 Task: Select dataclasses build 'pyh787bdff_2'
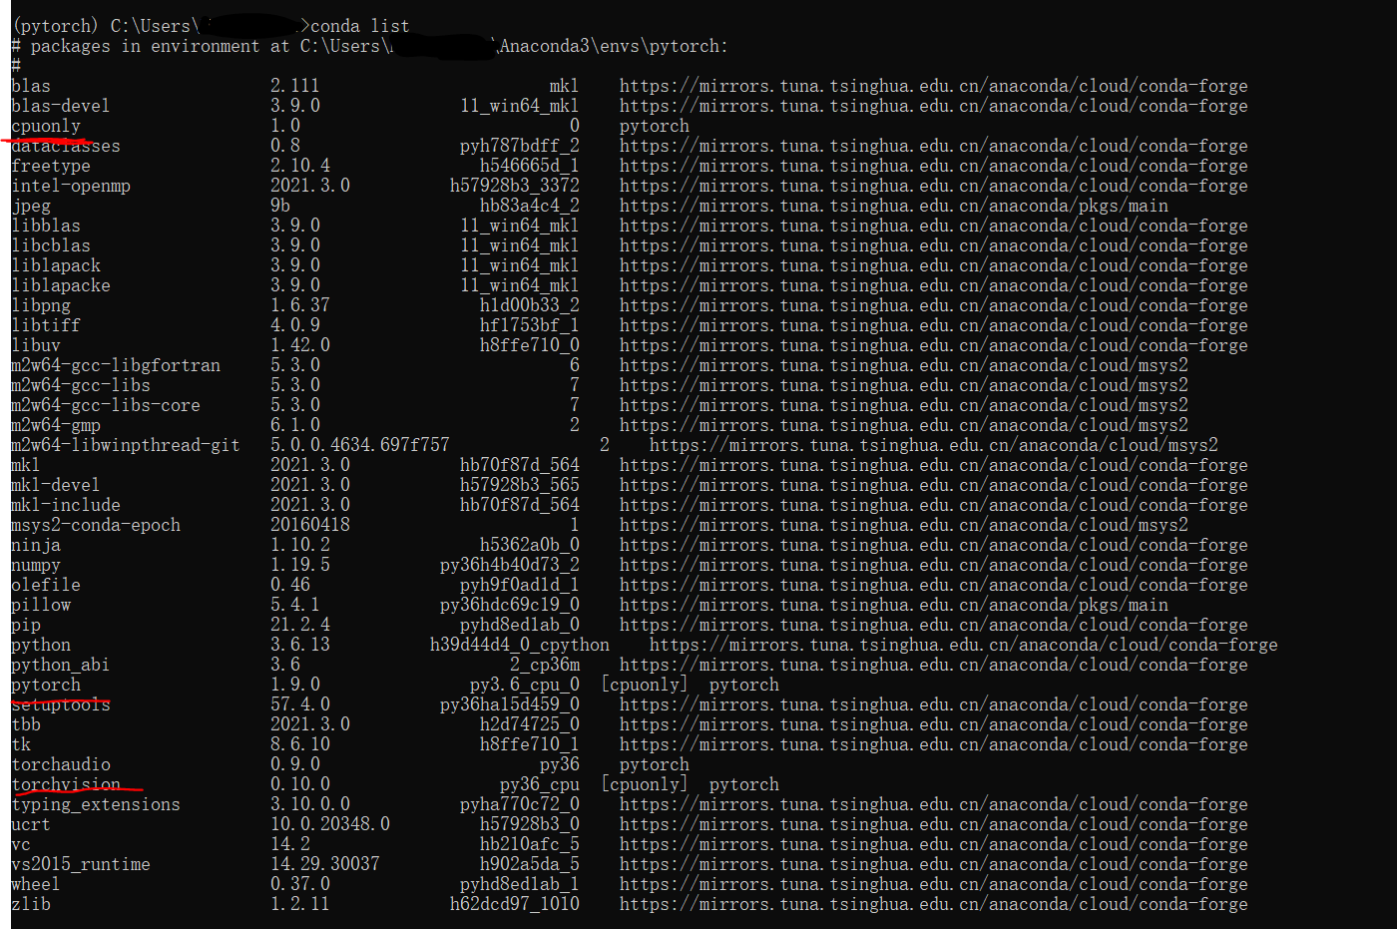point(520,146)
